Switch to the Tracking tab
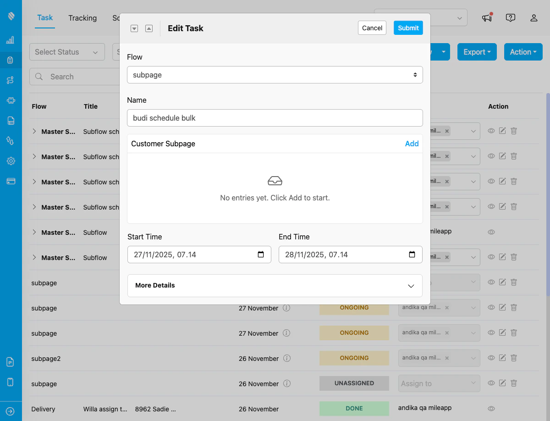 [x=82, y=18]
